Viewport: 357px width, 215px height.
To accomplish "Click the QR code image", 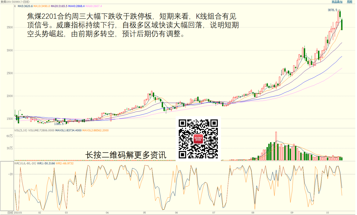I will click(198, 139).
